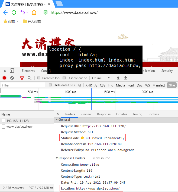Open the Response tab
Screen dimensions: 178x192
[104, 114]
